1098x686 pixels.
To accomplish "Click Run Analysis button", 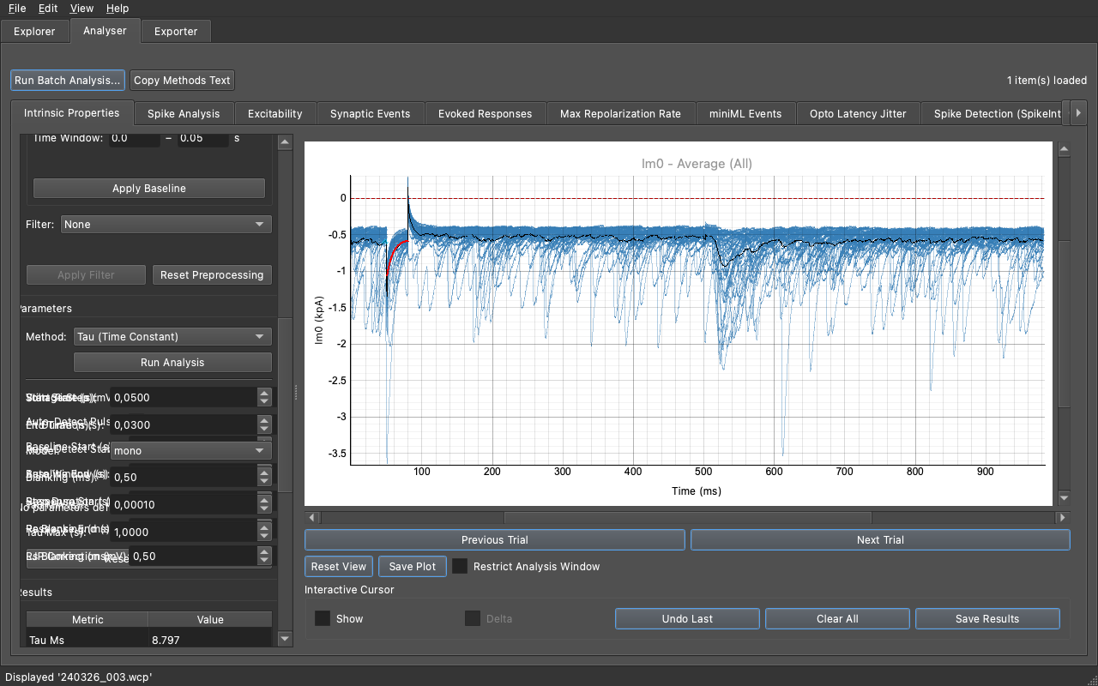I will coord(172,363).
